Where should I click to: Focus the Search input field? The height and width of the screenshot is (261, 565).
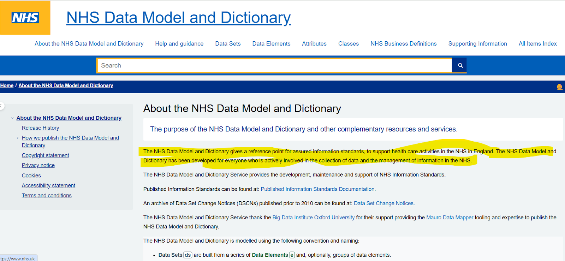[x=274, y=65]
